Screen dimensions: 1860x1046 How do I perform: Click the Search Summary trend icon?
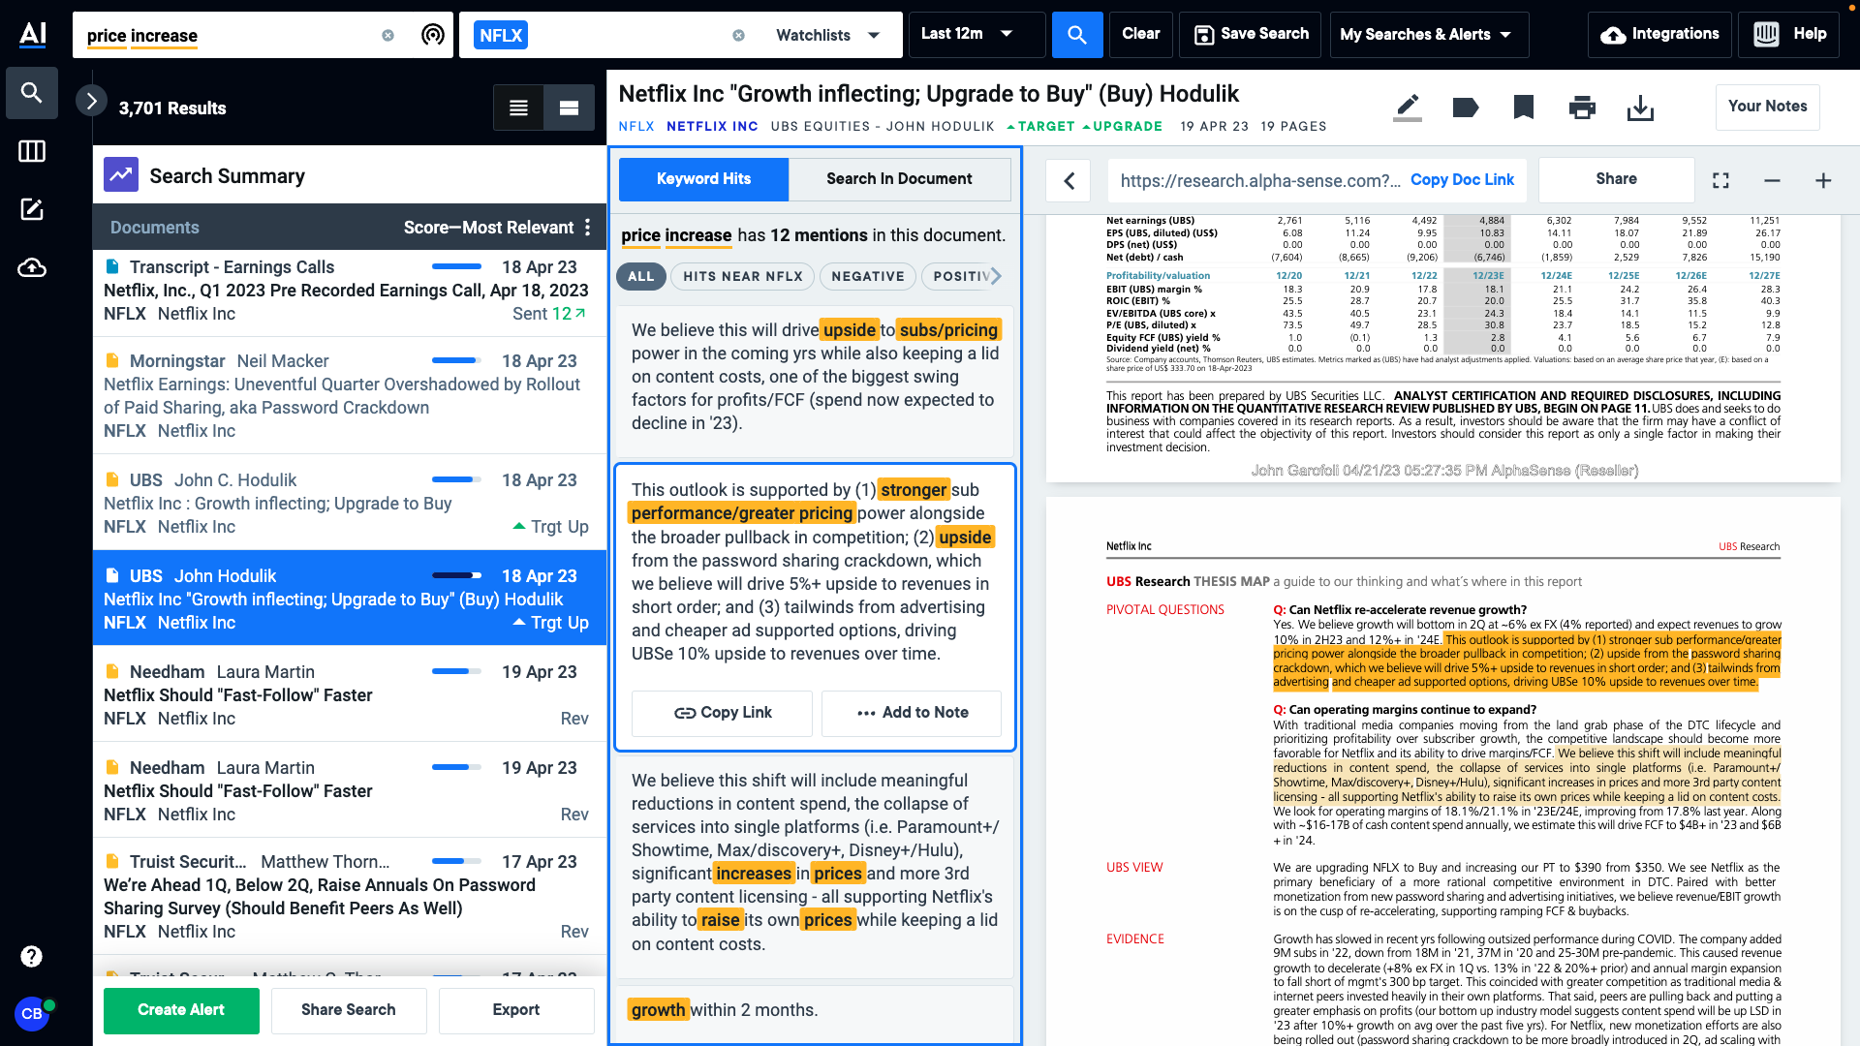(121, 175)
